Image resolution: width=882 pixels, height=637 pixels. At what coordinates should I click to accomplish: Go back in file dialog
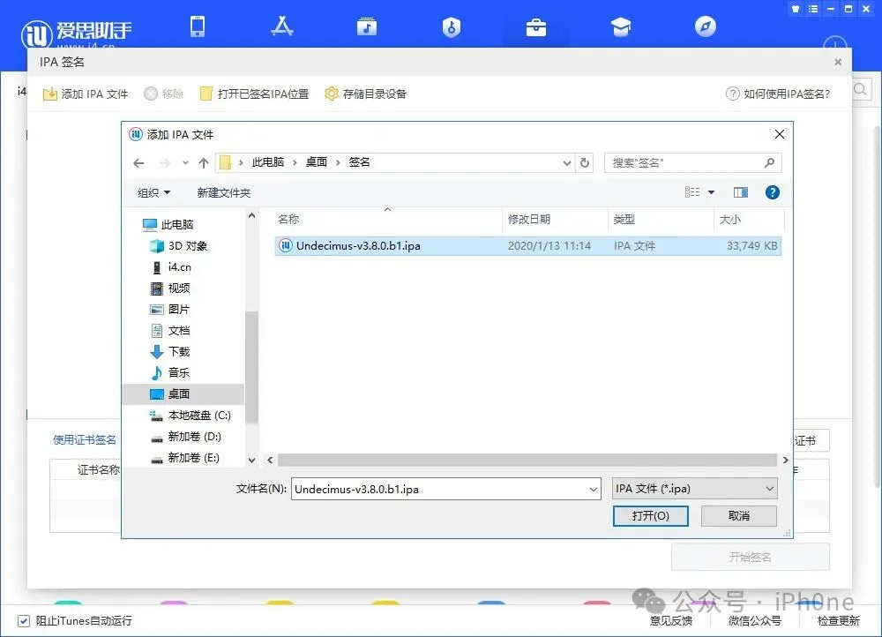[138, 163]
